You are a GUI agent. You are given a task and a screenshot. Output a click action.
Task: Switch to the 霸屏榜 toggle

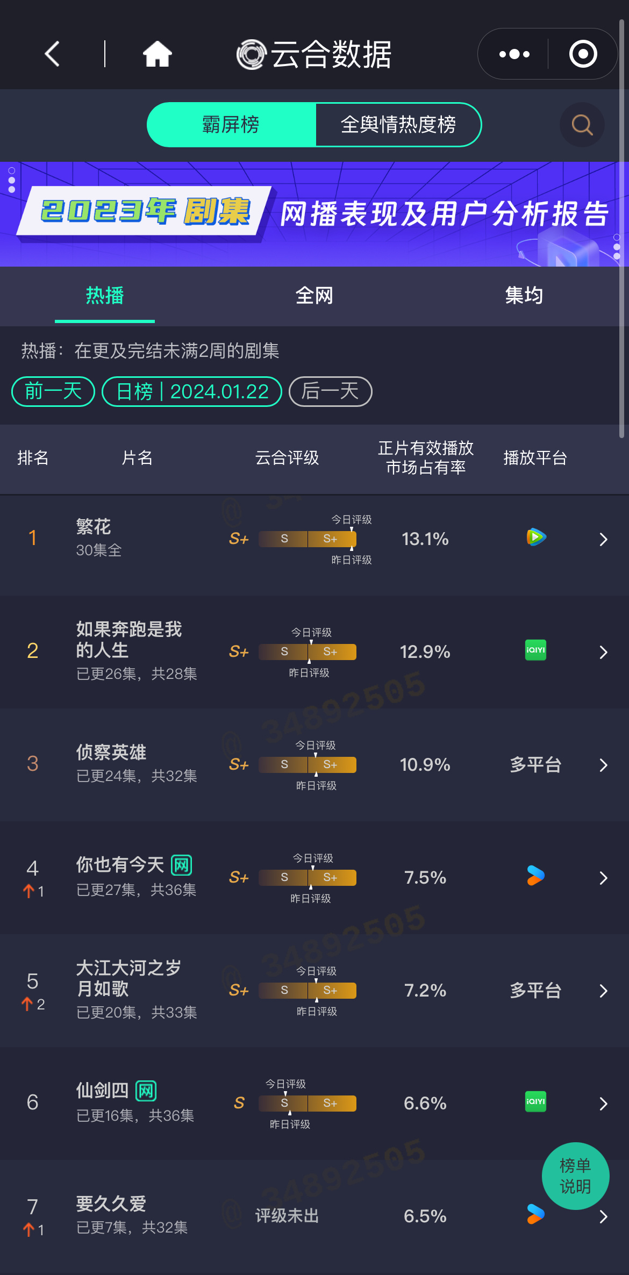click(x=231, y=125)
